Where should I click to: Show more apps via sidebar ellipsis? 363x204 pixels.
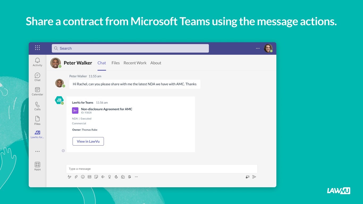click(x=37, y=151)
